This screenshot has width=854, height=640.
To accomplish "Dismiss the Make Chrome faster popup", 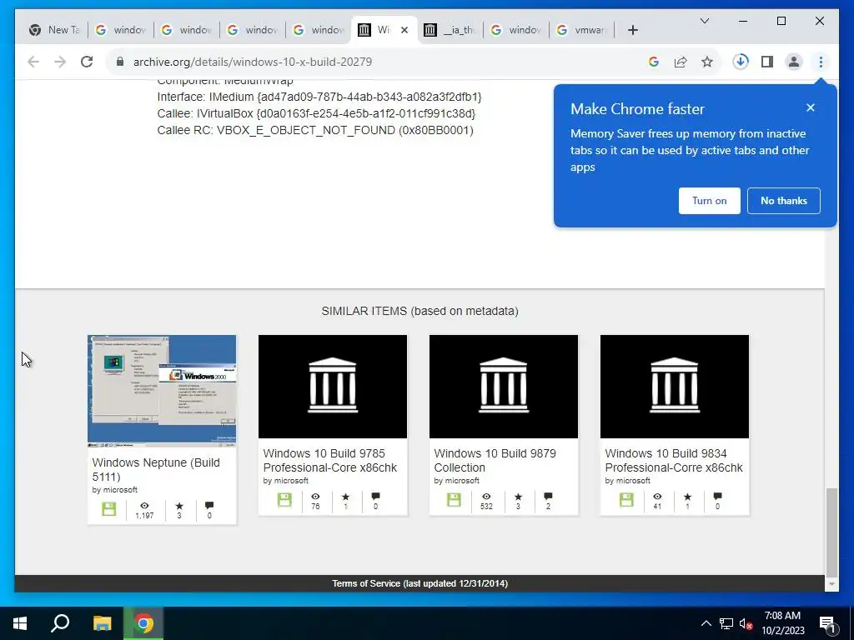I will 810,107.
